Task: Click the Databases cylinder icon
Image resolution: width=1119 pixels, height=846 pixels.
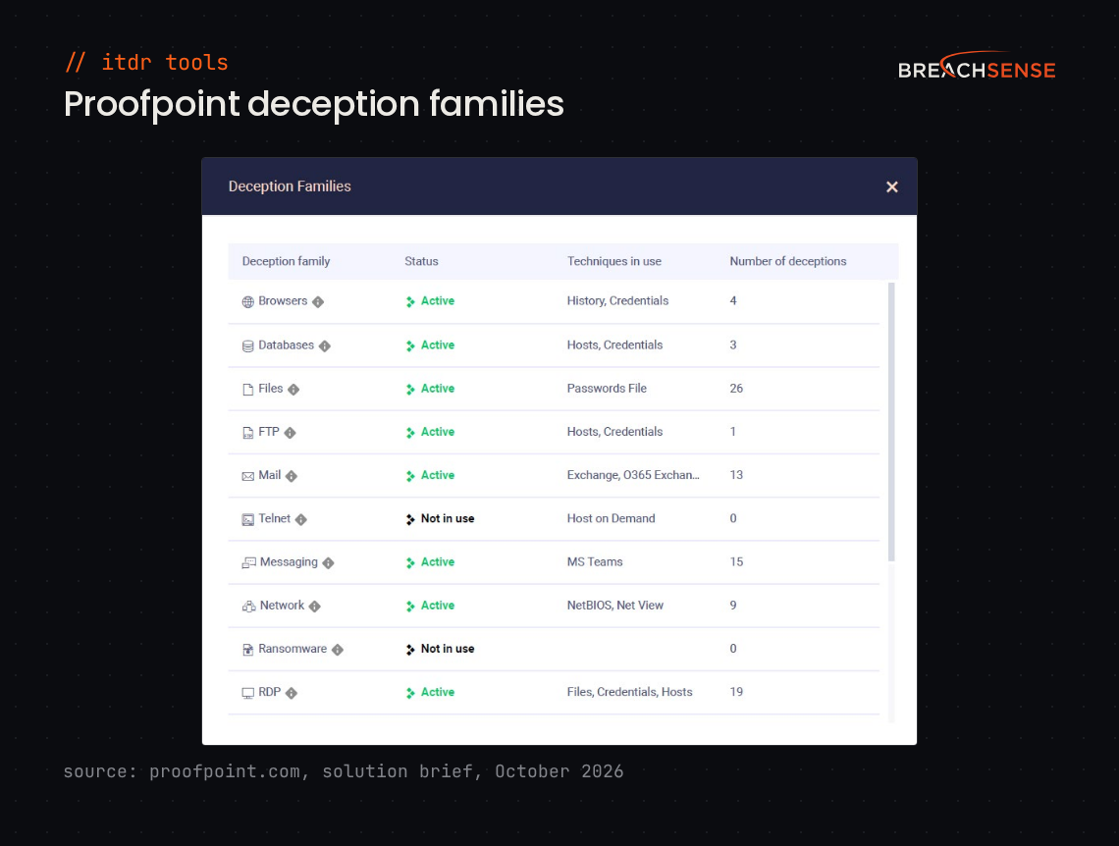Action: [247, 346]
